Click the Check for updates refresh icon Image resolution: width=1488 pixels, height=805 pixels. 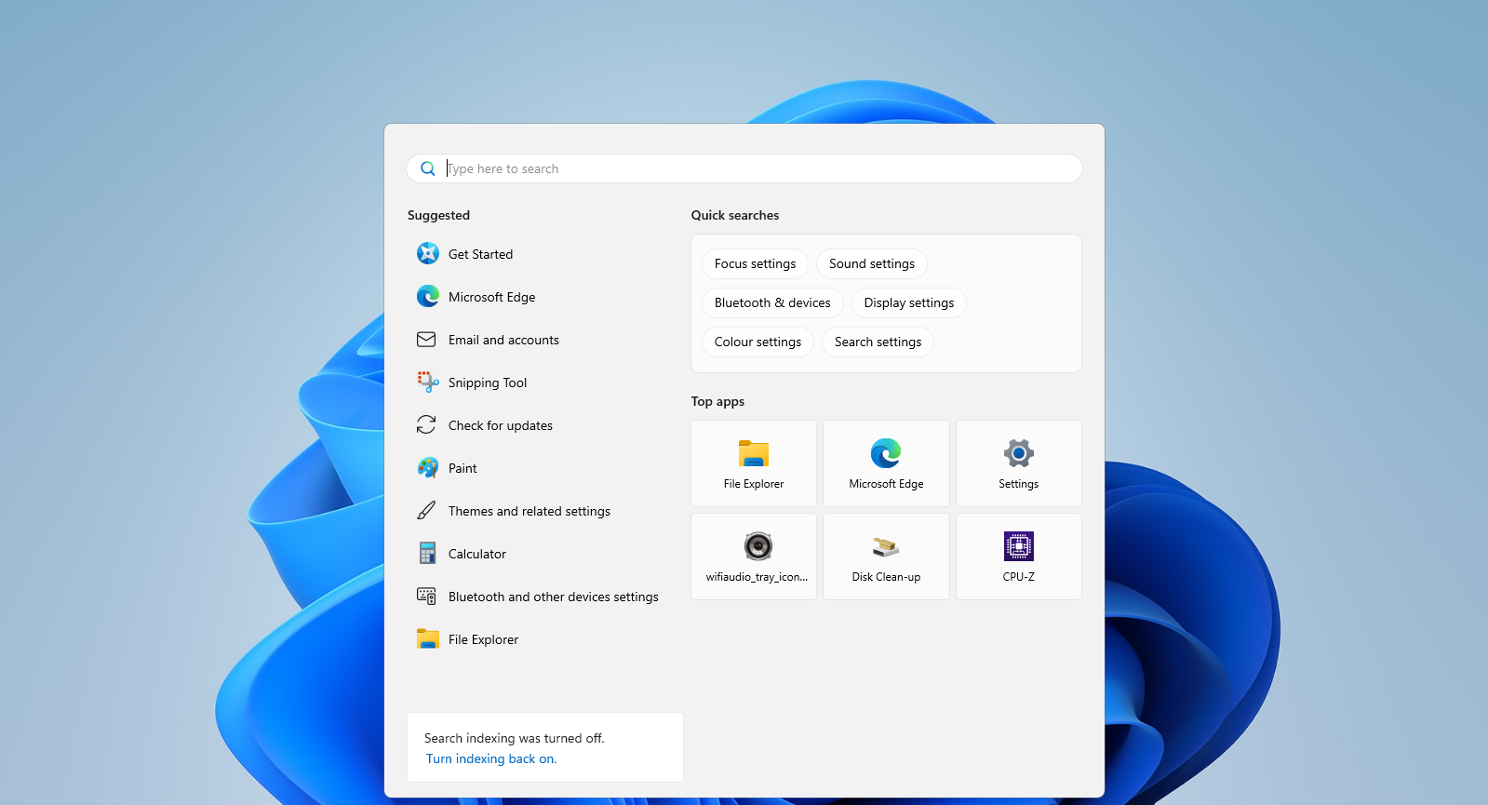(x=426, y=424)
